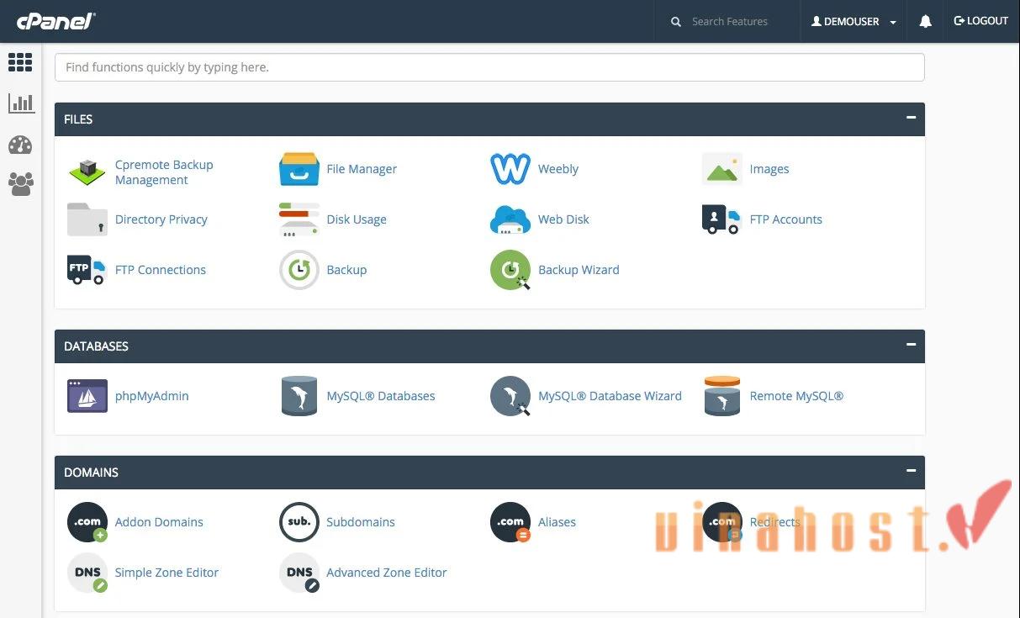Collapse the Files section
The width and height of the screenshot is (1020, 618).
(x=911, y=118)
